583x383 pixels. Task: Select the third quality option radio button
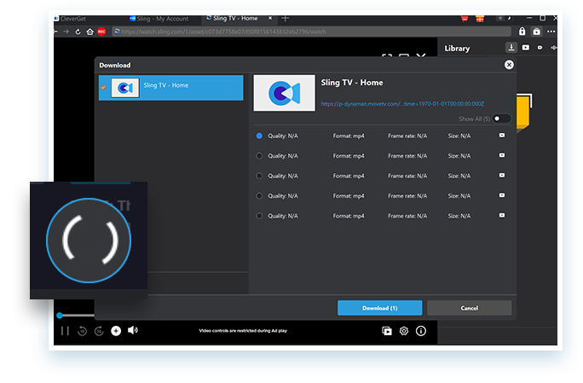click(x=259, y=176)
